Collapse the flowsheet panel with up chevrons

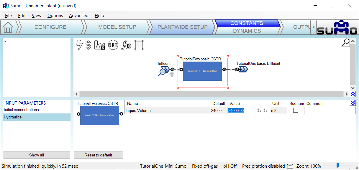point(353,94)
